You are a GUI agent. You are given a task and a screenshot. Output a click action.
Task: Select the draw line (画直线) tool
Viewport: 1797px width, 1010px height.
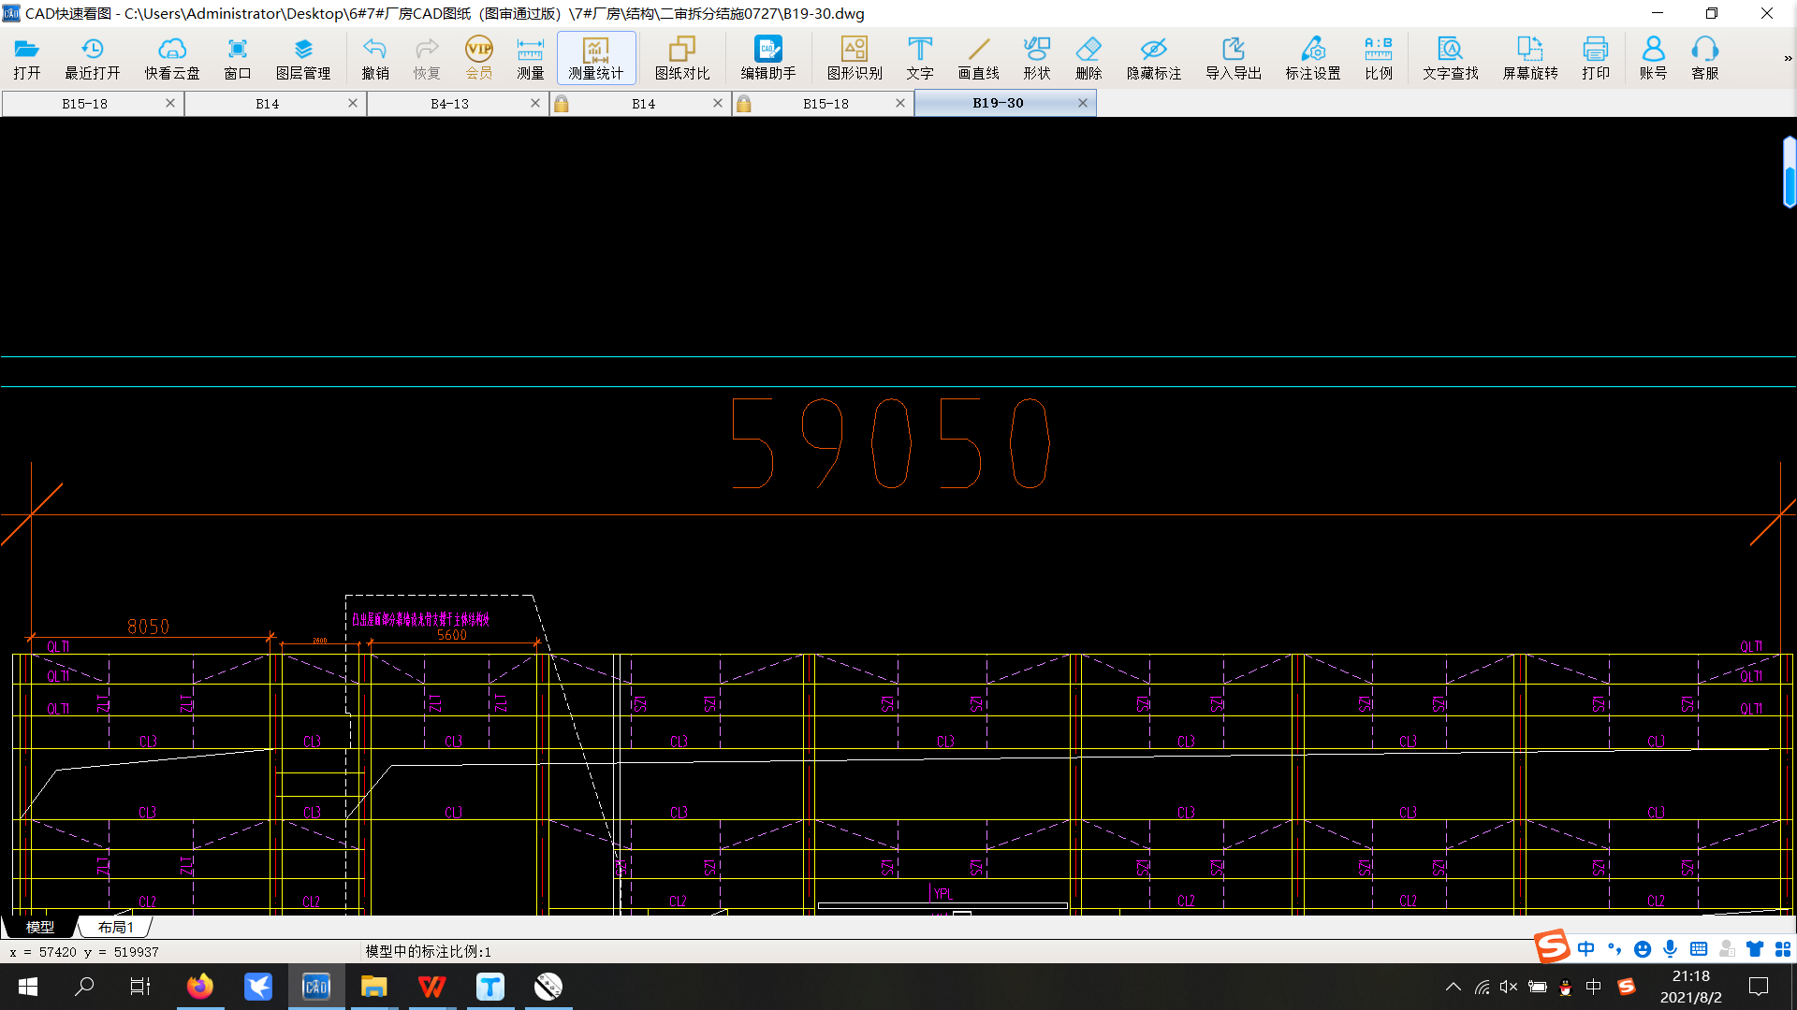[x=978, y=58]
